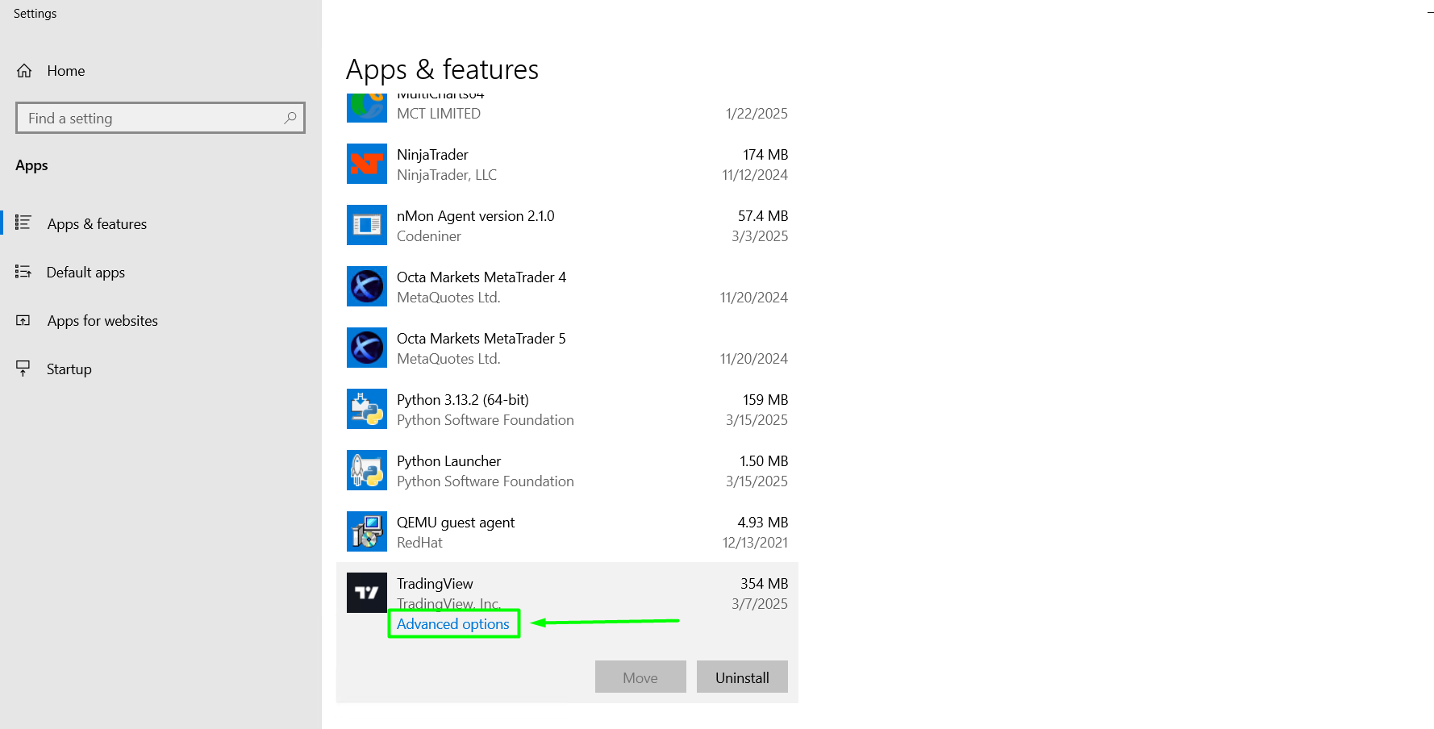Image resolution: width=1434 pixels, height=729 pixels.
Task: Click the Apps & features sidebar icon
Action: tap(23, 223)
